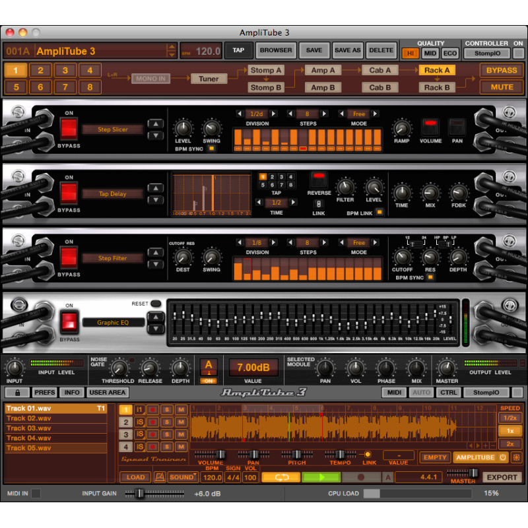Viewport: 528px width, 528px height.
Task: Click the Tap Delay module up arrow
Action: pyautogui.click(x=156, y=188)
